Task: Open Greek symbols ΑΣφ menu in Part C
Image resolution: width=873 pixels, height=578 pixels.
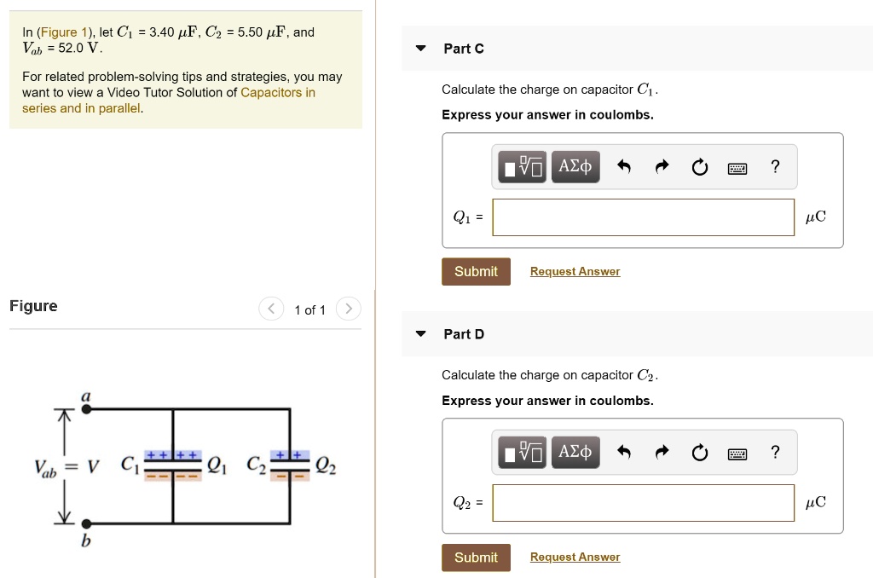Action: 575,166
